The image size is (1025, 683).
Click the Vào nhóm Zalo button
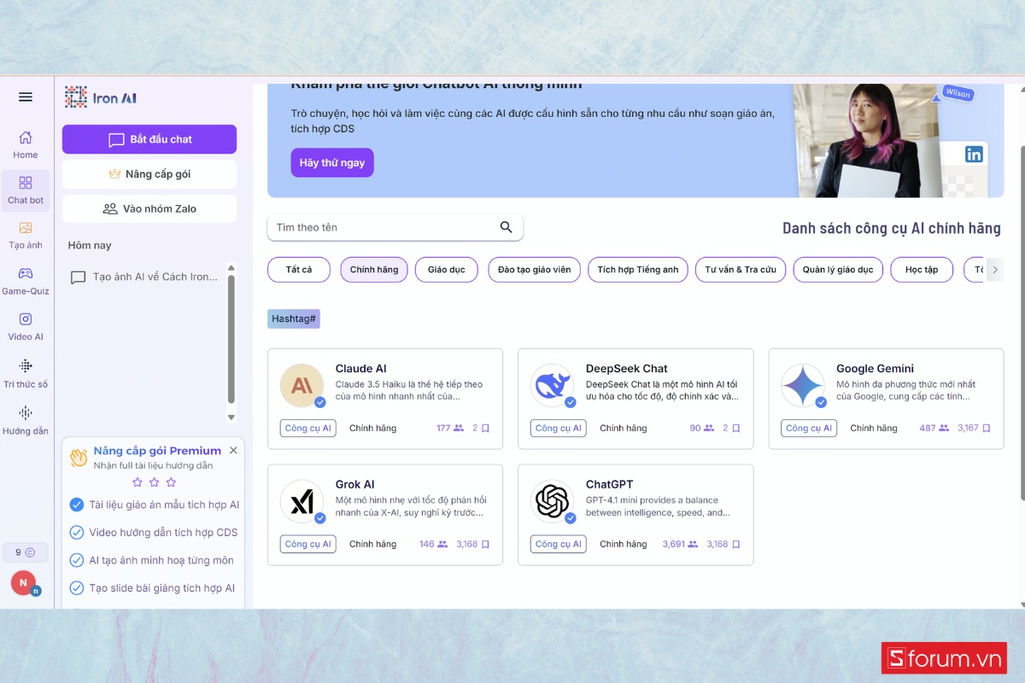pyautogui.click(x=149, y=208)
